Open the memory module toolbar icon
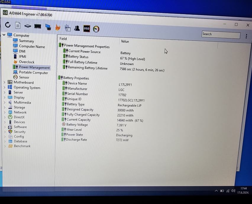The width and height of the screenshot is (252, 204). (38, 26)
